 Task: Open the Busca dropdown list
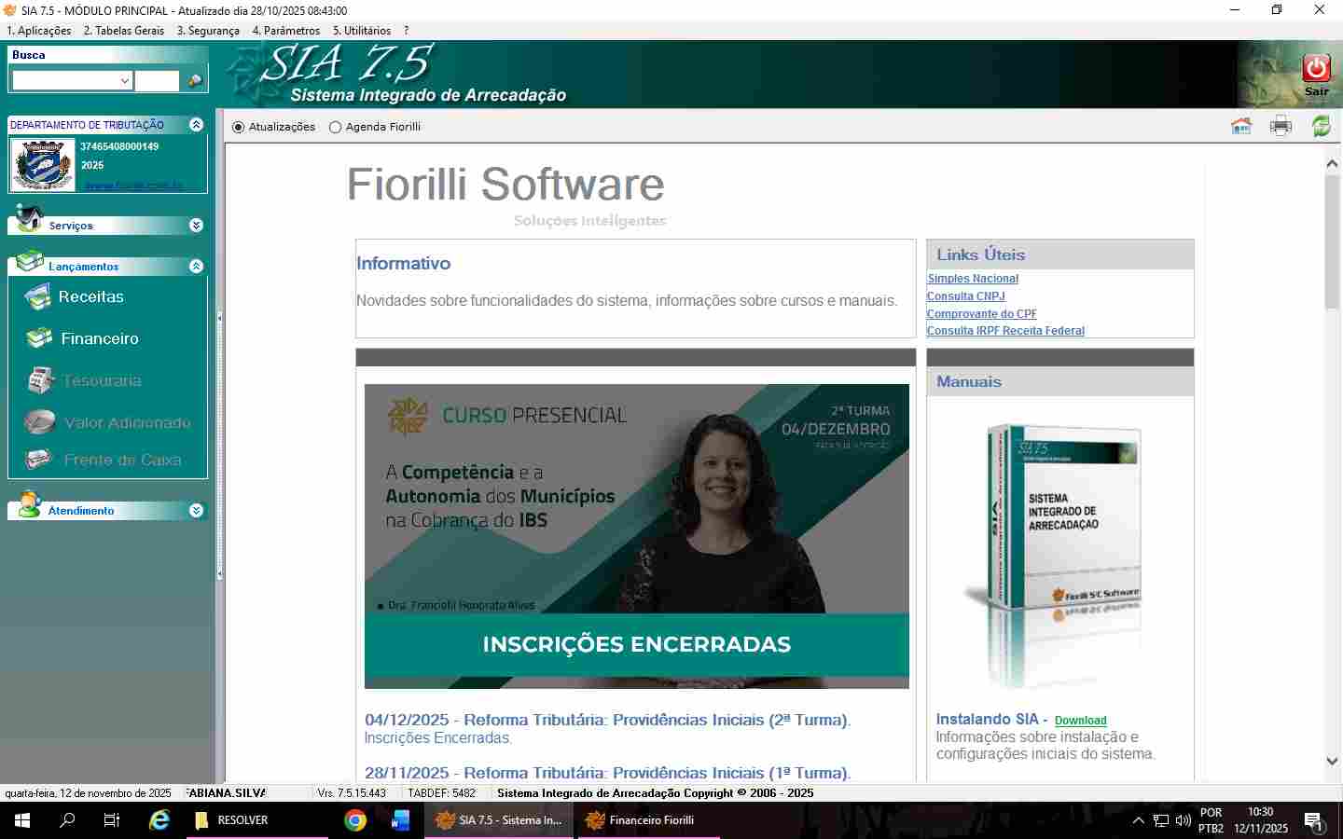(x=125, y=81)
